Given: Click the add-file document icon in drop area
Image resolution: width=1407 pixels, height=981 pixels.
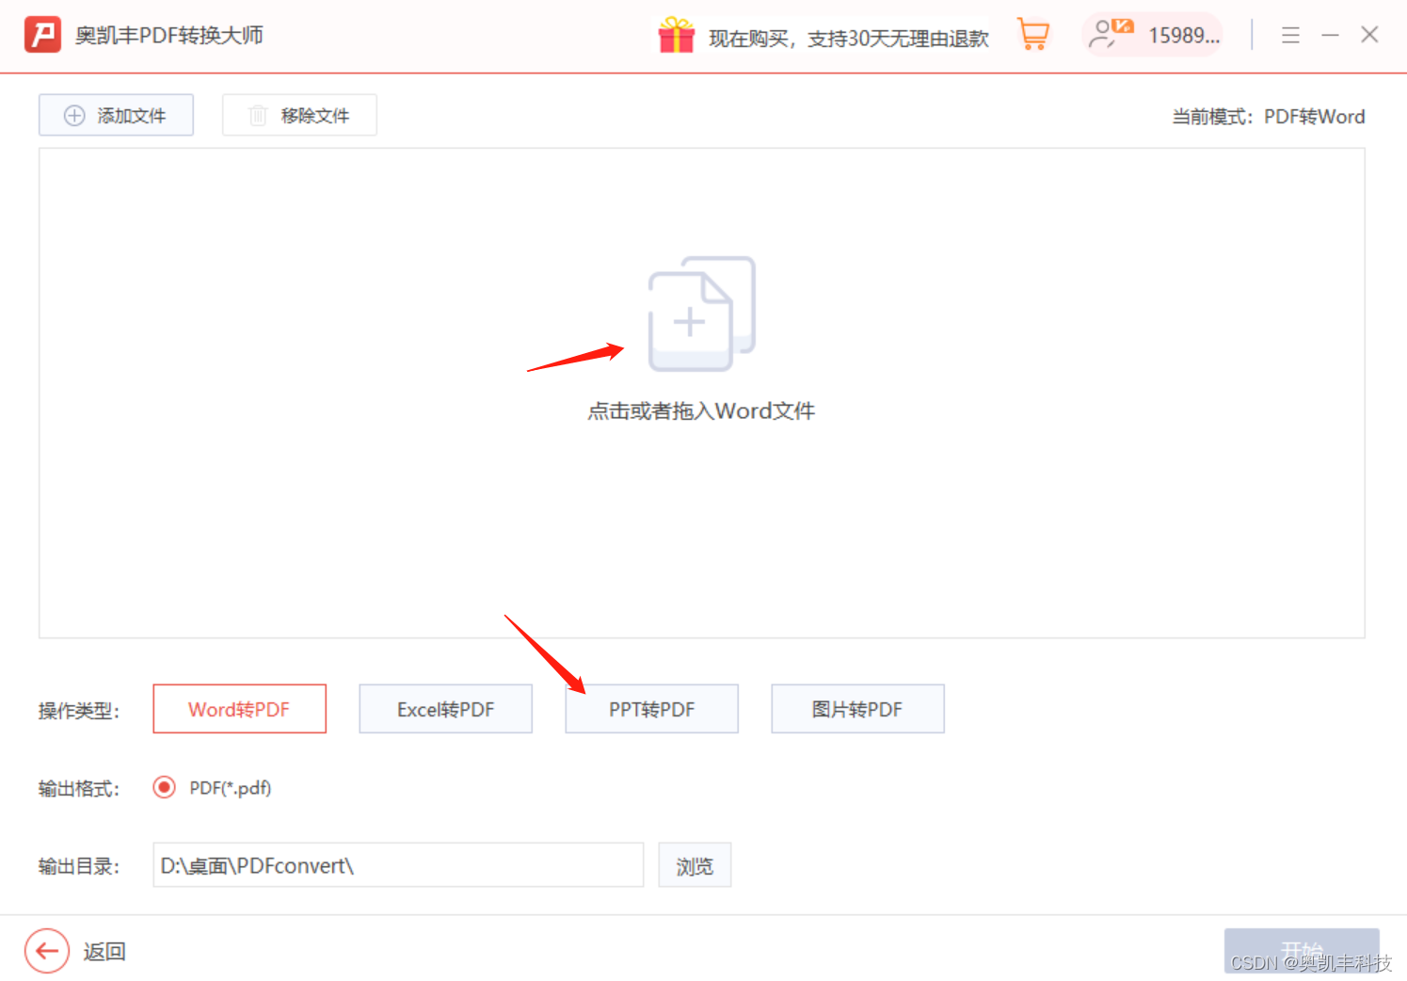Looking at the screenshot, I should pyautogui.click(x=702, y=314).
